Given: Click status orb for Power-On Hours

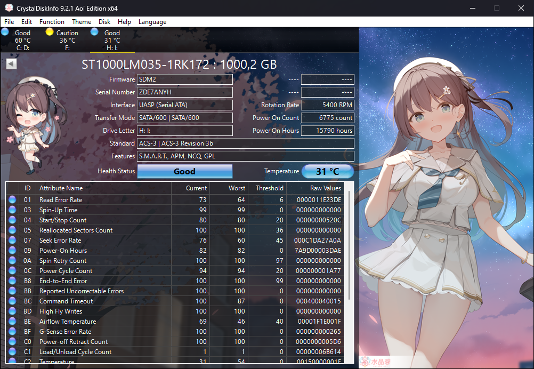Looking at the screenshot, I should (x=12, y=251).
